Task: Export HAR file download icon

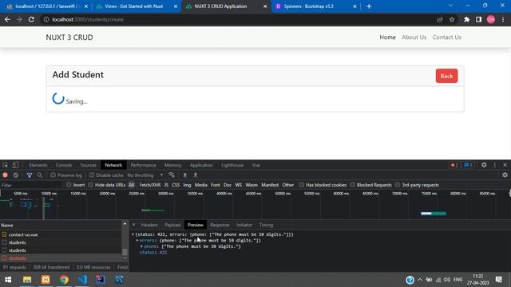Action: pos(196,175)
